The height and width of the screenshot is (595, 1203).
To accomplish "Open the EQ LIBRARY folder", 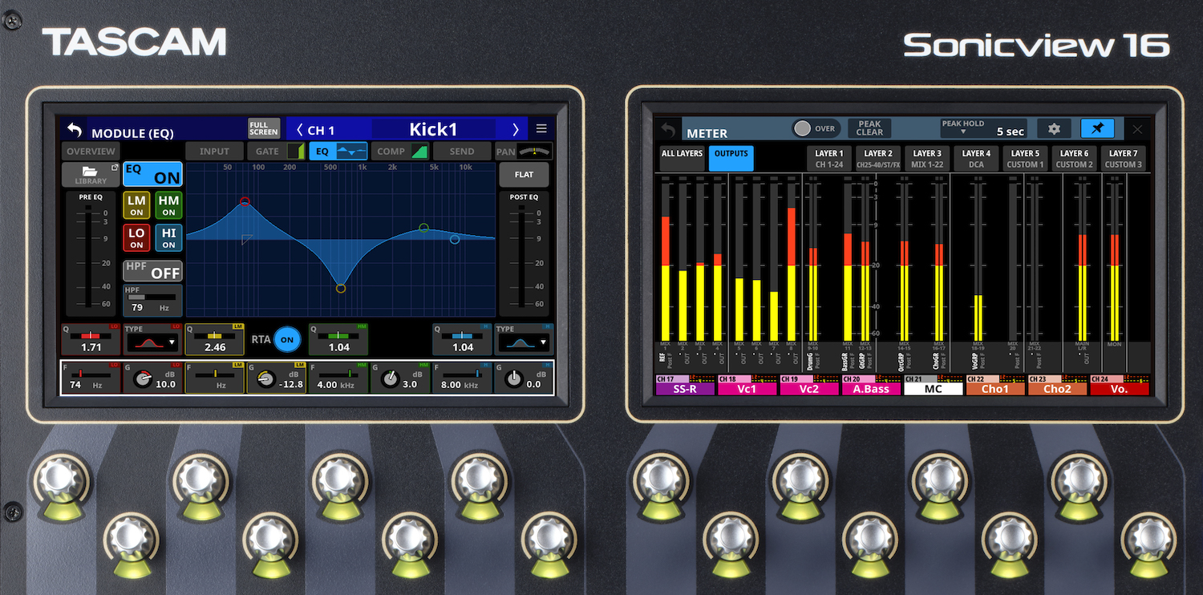I will point(91,175).
